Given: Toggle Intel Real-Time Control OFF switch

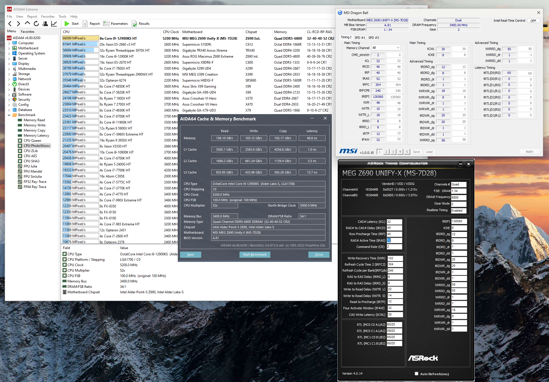Looking at the screenshot, I should pos(533,21).
